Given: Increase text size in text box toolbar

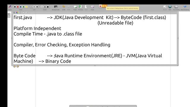Looking at the screenshot, I should (x=23, y=12).
